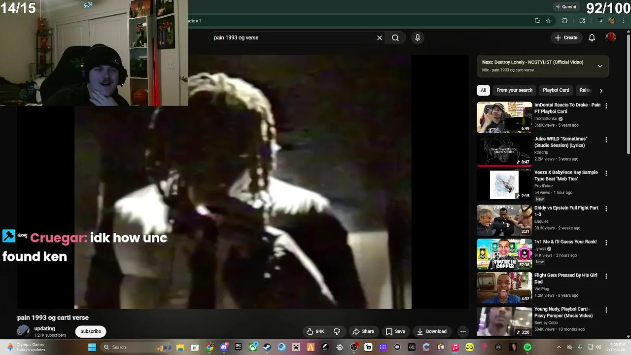Screen dimensions: 631x355
Task: Install app icon in the address bar
Action: point(537,21)
